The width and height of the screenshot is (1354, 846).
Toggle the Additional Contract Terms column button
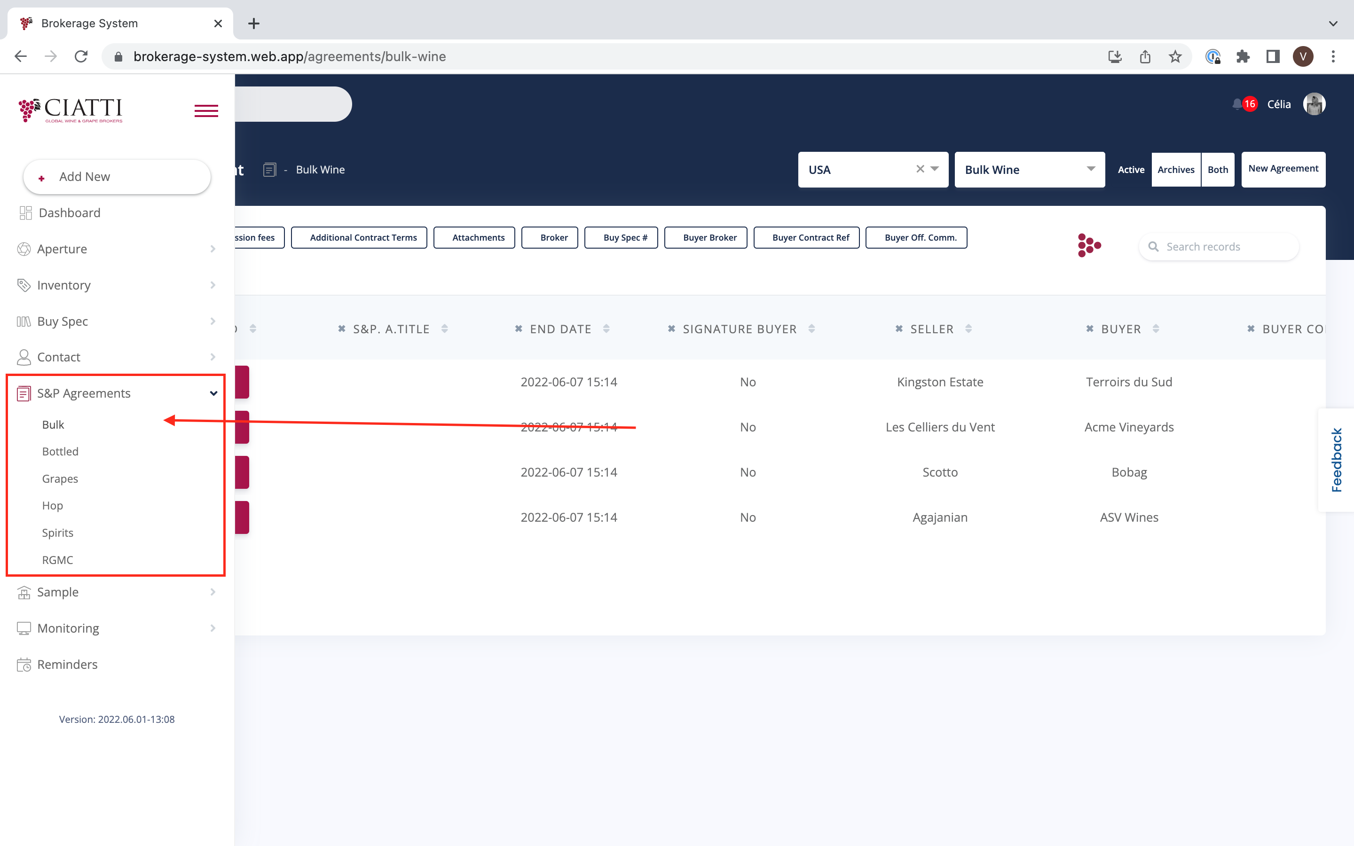tap(363, 237)
